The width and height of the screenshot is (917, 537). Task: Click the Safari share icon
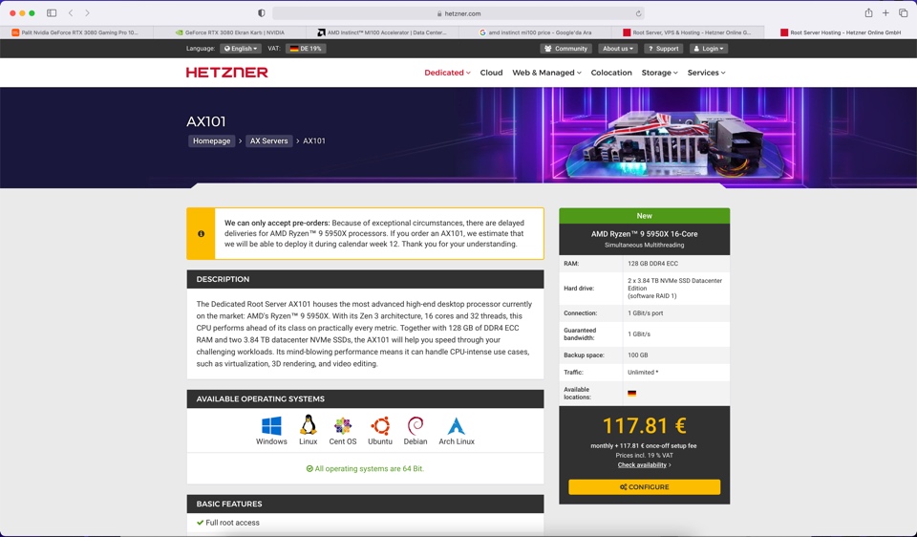click(868, 13)
